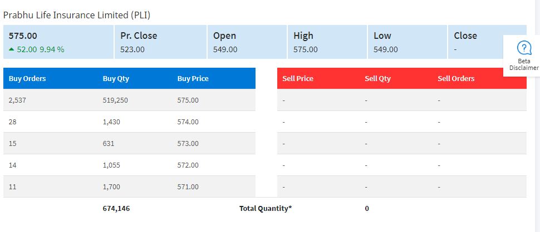This screenshot has height=232, width=540.
Task: Click the buy quantity 519,250 row
Action: click(130, 100)
